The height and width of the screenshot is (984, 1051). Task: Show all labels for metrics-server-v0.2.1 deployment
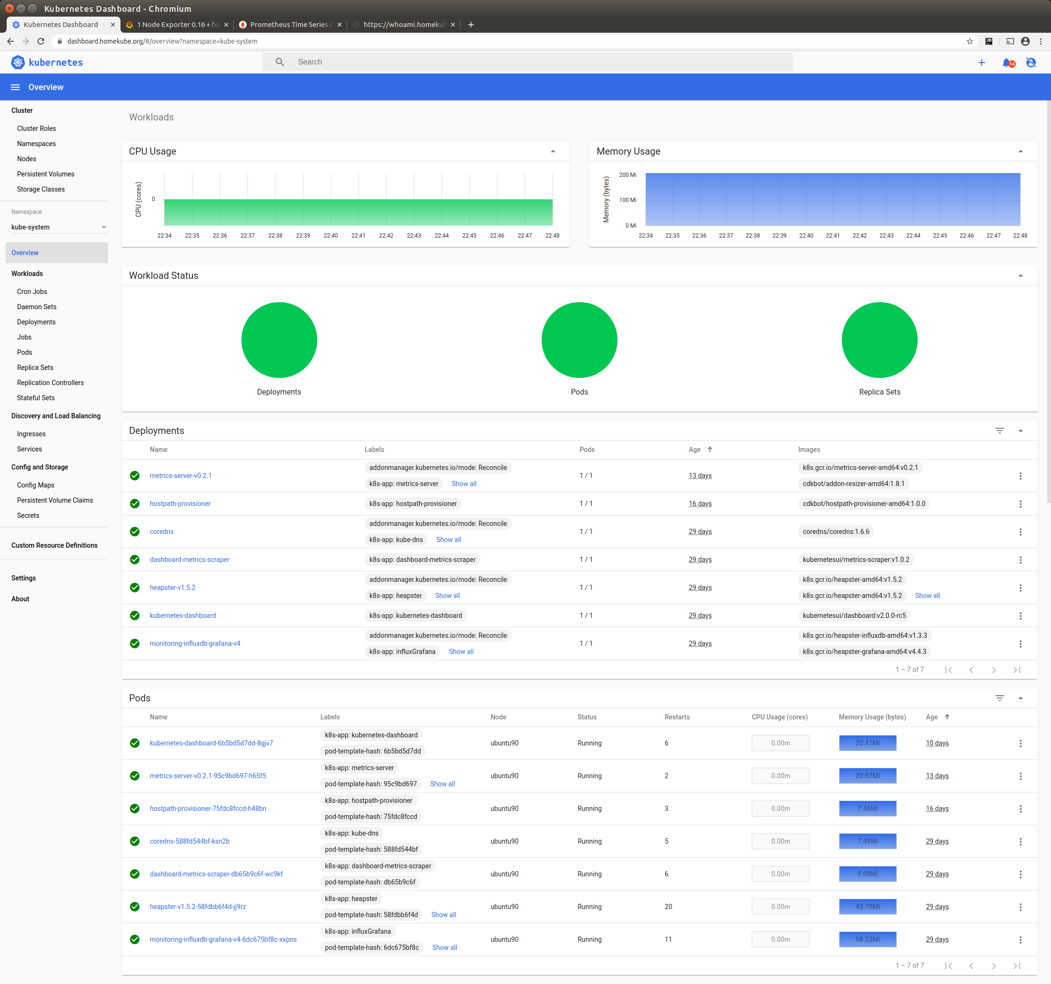point(464,484)
